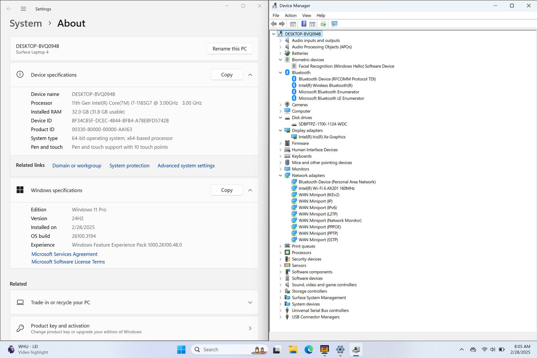
Task: Collapse Device specifications section
Action: click(x=250, y=75)
